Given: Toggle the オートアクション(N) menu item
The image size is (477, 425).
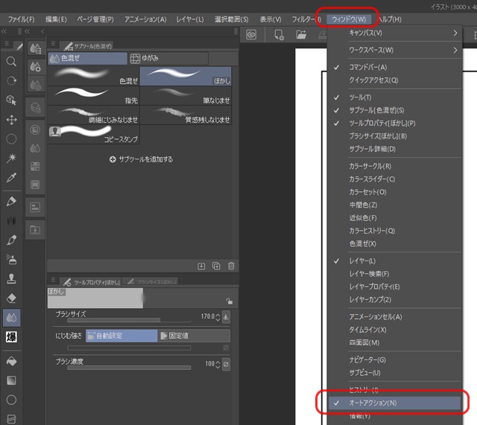Looking at the screenshot, I should click(373, 403).
